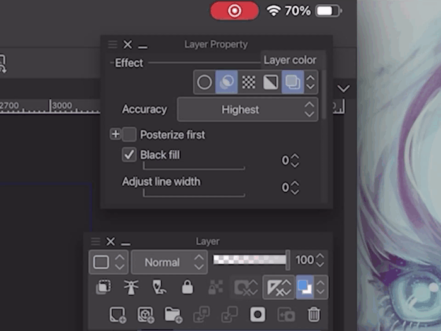This screenshot has width=441, height=331.
Task: Click the battery status icon
Action: tap(328, 11)
